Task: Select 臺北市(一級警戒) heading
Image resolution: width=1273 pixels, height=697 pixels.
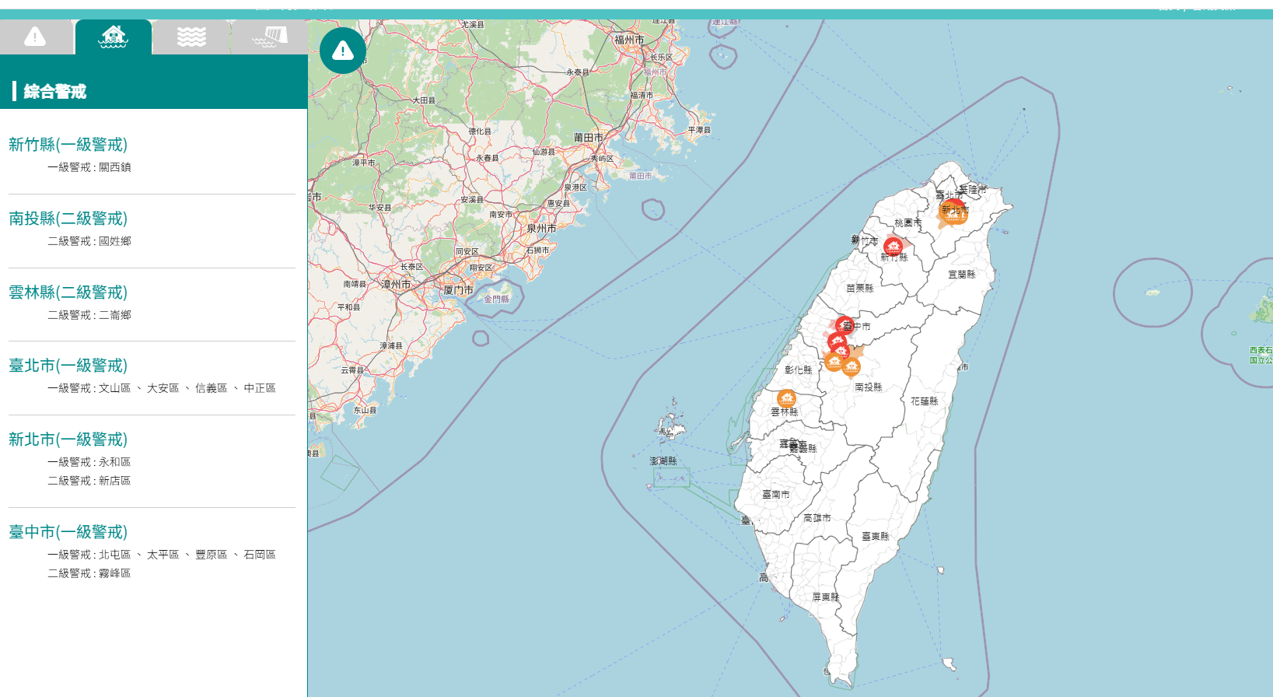Action: pos(68,366)
